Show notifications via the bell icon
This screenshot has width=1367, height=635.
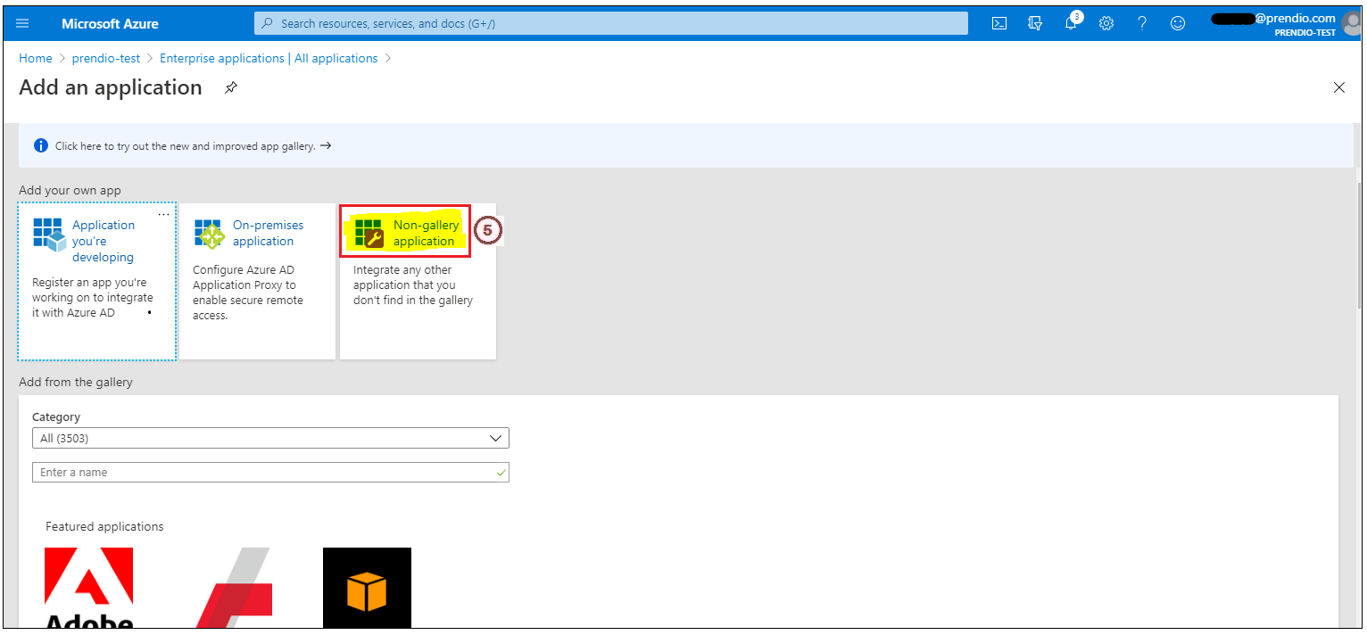pyautogui.click(x=1072, y=24)
